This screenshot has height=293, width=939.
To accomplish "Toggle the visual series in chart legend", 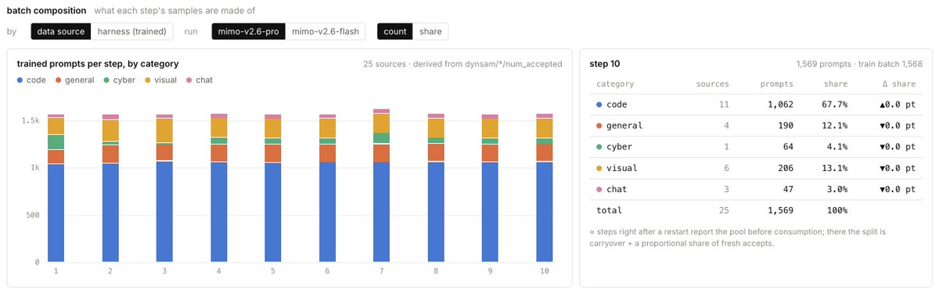I will coord(160,80).
